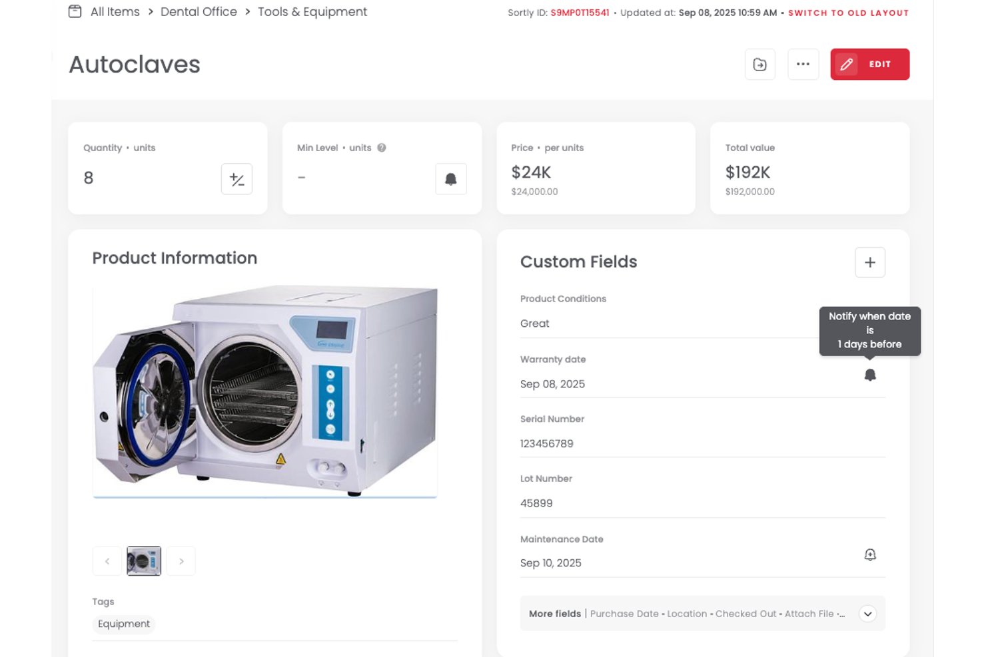Click the Product Information heading
This screenshot has height=657, width=986.
pos(175,258)
